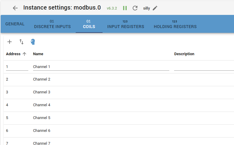Click the back arrow icon
Image resolution: width=234 pixels, height=145 pixels.
(x=15, y=8)
